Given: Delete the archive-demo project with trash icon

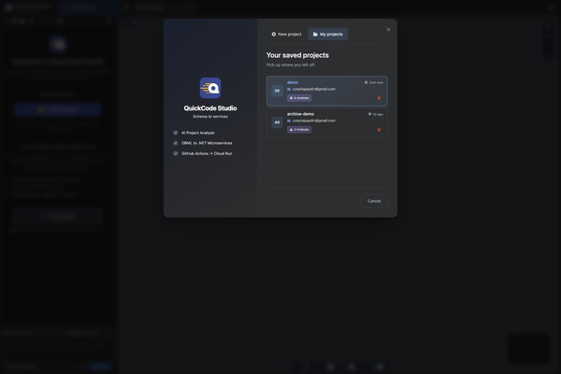Looking at the screenshot, I should tap(379, 130).
